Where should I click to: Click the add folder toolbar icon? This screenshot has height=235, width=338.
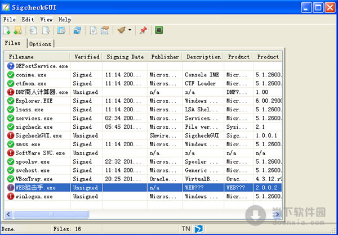[17, 30]
